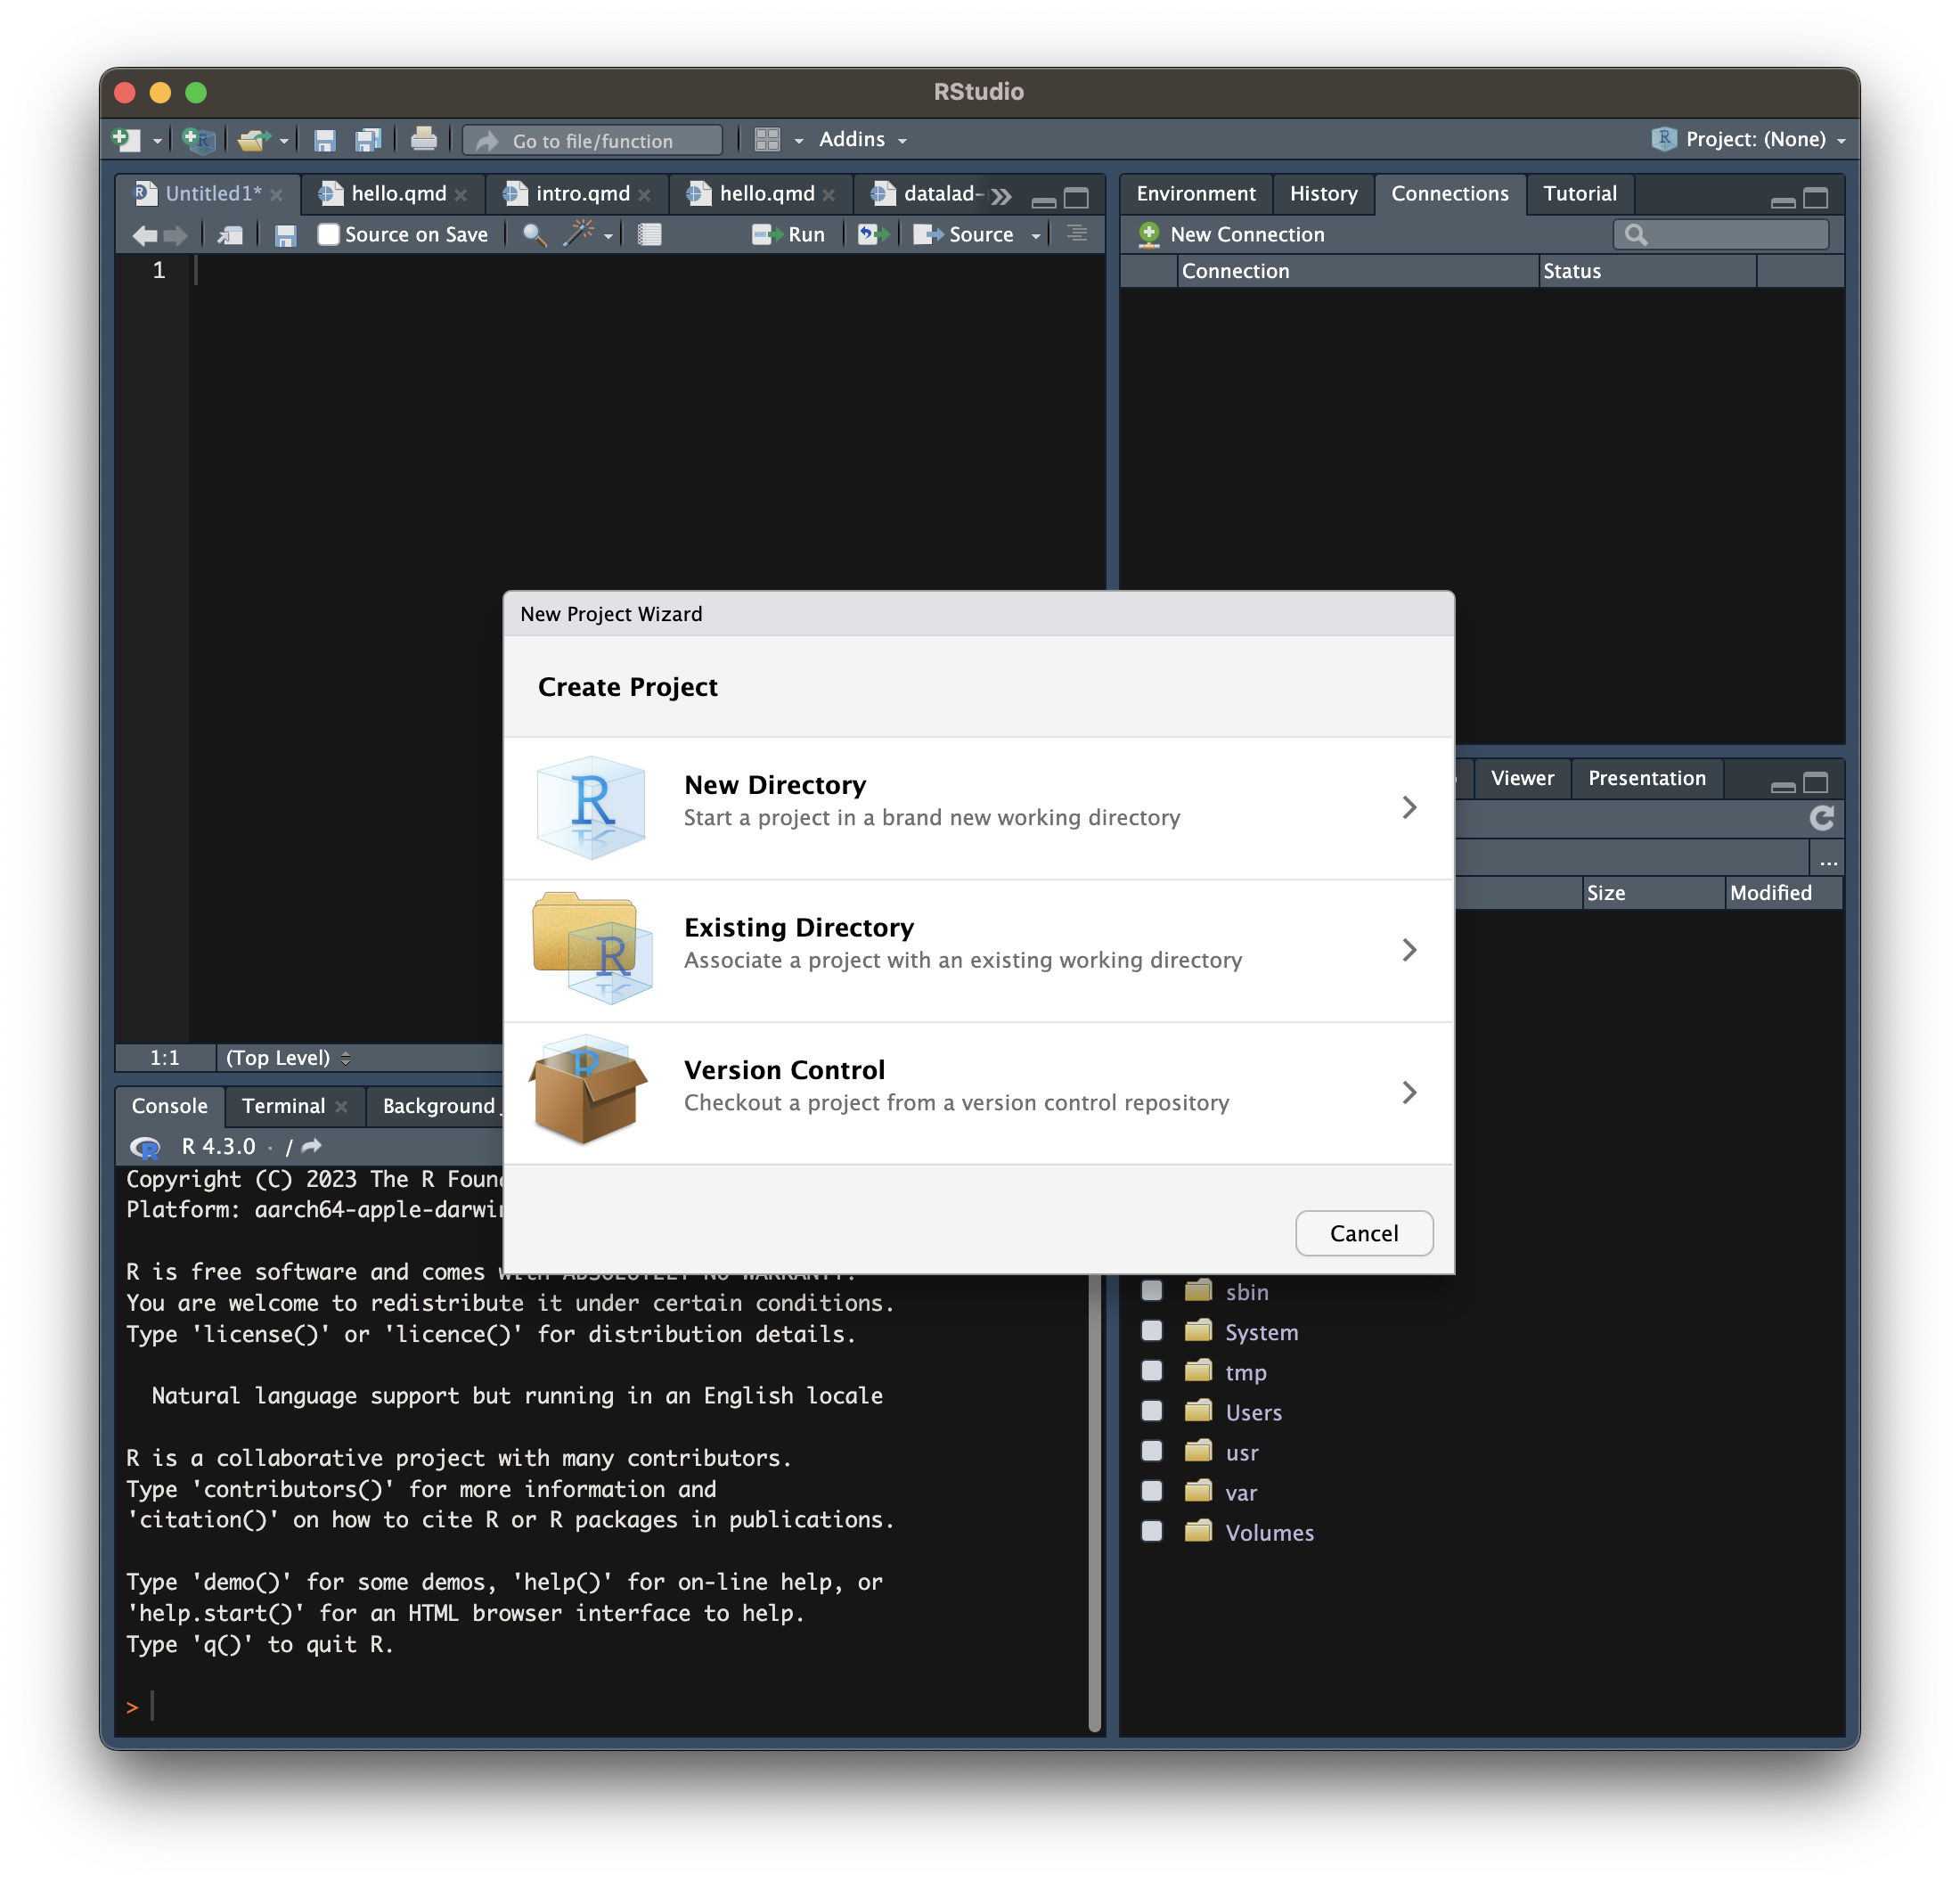The width and height of the screenshot is (1960, 1882).
Task: Click the Print icon in main toolbar
Action: [x=423, y=139]
